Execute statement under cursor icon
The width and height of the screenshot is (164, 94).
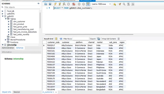[x=60, y=4]
